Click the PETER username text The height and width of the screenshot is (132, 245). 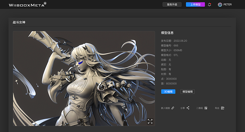point(228,5)
